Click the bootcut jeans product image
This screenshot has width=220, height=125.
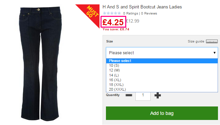coord(40,64)
